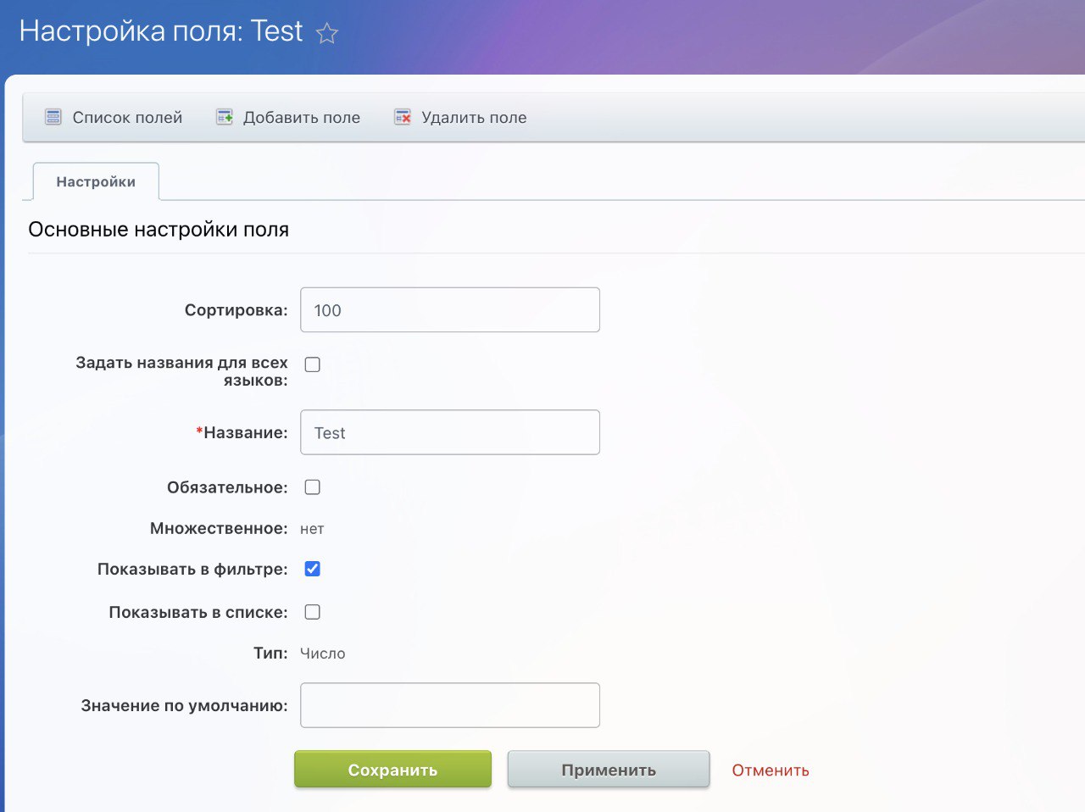Click the "Показывать в фильтре:" text label
The height and width of the screenshot is (812, 1085).
tap(192, 570)
